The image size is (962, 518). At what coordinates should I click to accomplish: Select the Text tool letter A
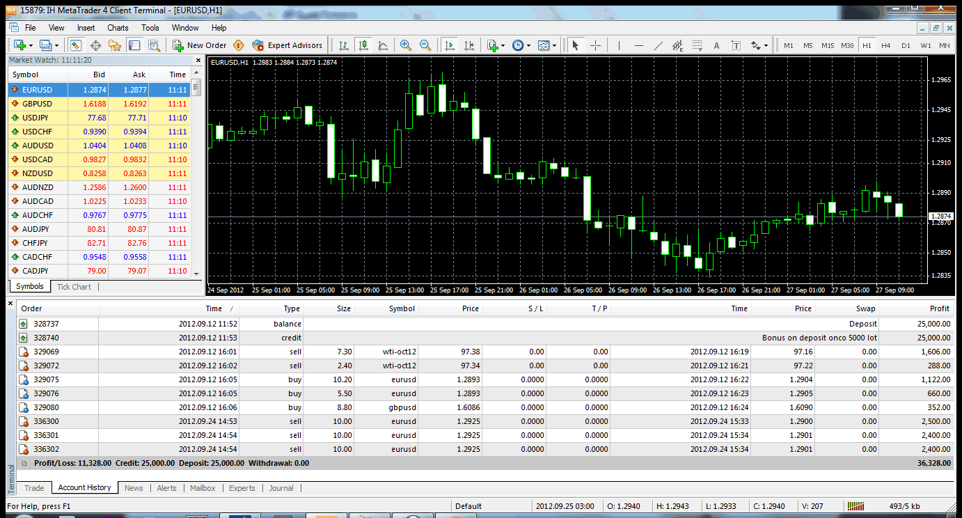pos(716,45)
